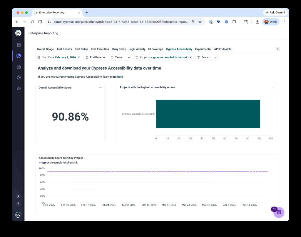Open the End Date dropdown
Image resolution: width=301 pixels, height=237 pixels.
tap(96, 57)
